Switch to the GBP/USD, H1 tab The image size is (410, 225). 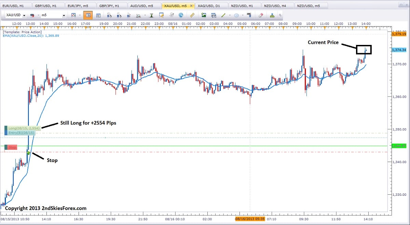[x=48, y=6]
